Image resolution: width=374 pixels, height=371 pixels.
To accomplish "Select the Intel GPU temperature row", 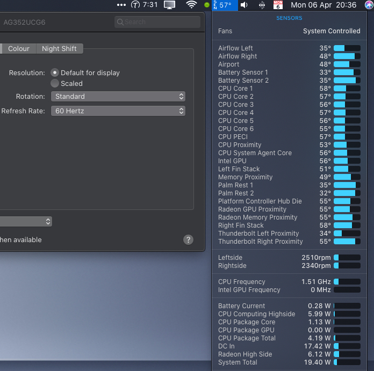I will [x=289, y=161].
